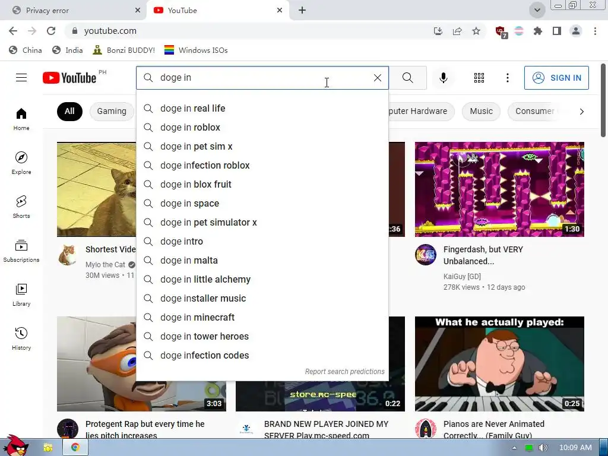Image resolution: width=608 pixels, height=456 pixels.
Task: Open the YouTube apps grid icon
Action: pyautogui.click(x=479, y=78)
